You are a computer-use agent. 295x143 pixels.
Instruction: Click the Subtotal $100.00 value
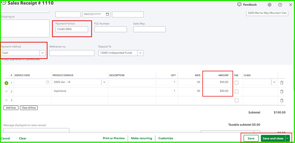[280, 113]
